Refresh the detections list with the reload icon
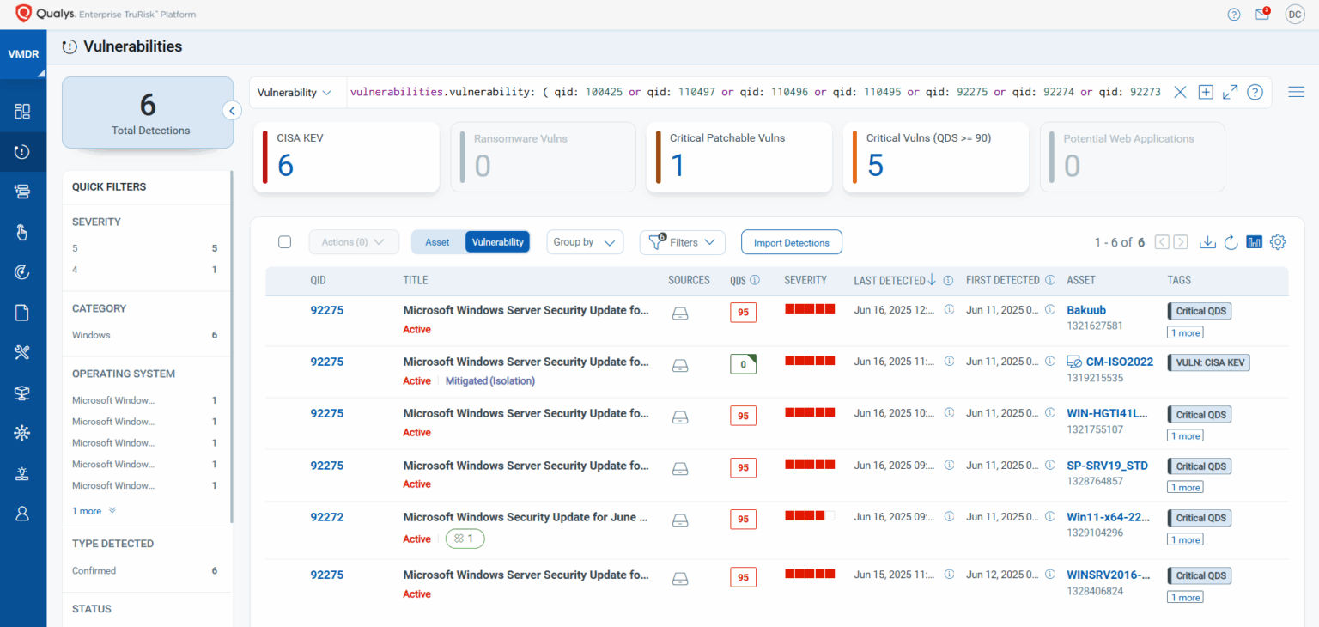 (1231, 242)
